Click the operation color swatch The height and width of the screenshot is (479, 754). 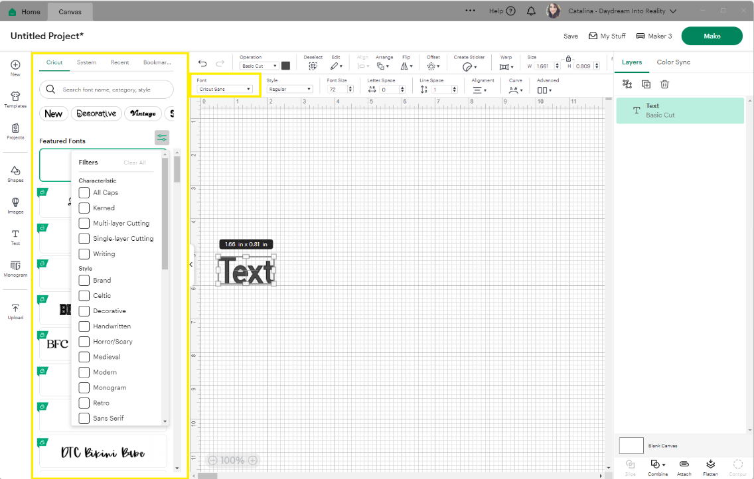pos(285,66)
